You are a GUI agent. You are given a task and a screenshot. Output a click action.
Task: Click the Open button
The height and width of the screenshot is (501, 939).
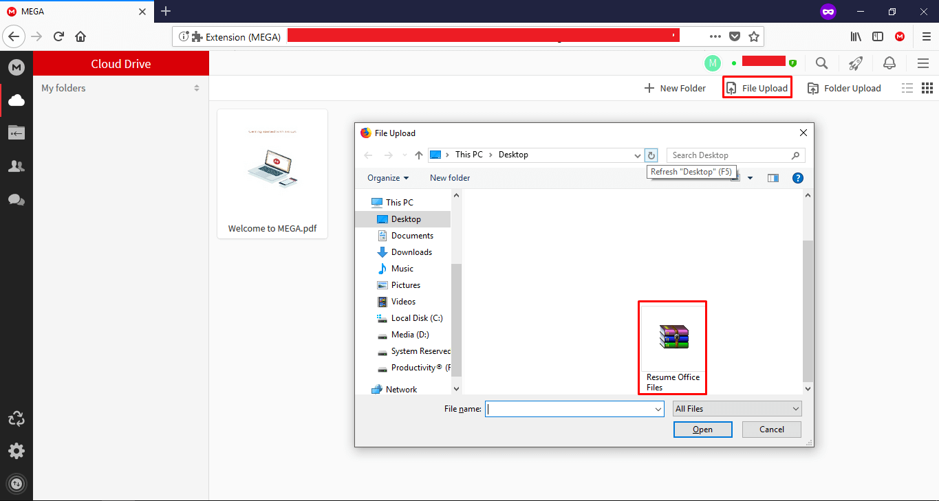pos(702,430)
